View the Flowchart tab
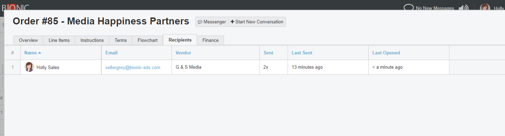The image size is (505, 136). (147, 40)
